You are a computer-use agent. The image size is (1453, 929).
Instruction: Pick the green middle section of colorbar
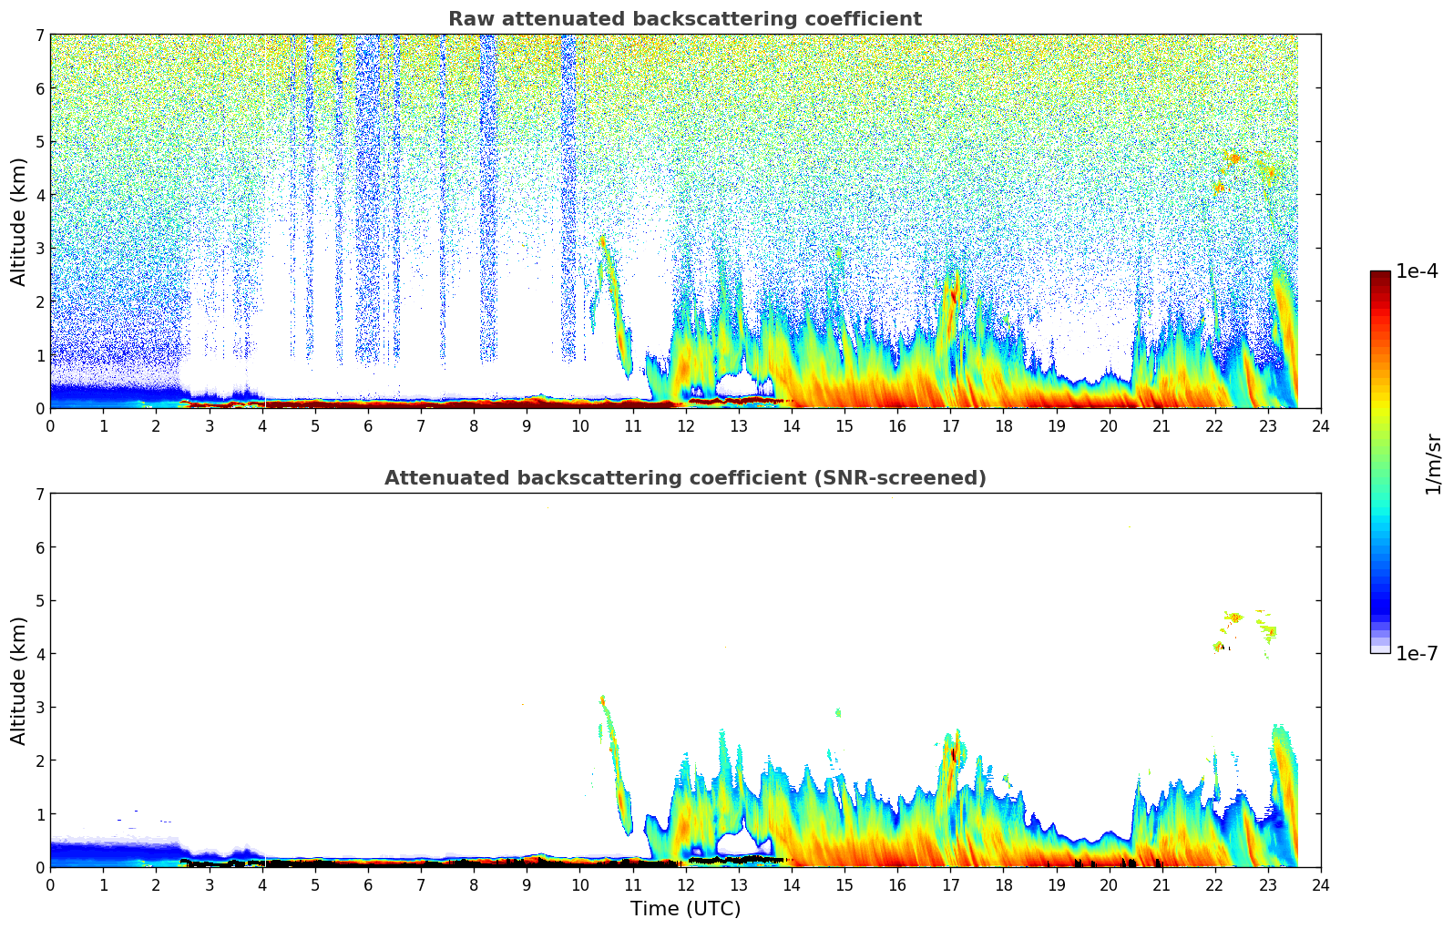(x=1380, y=464)
